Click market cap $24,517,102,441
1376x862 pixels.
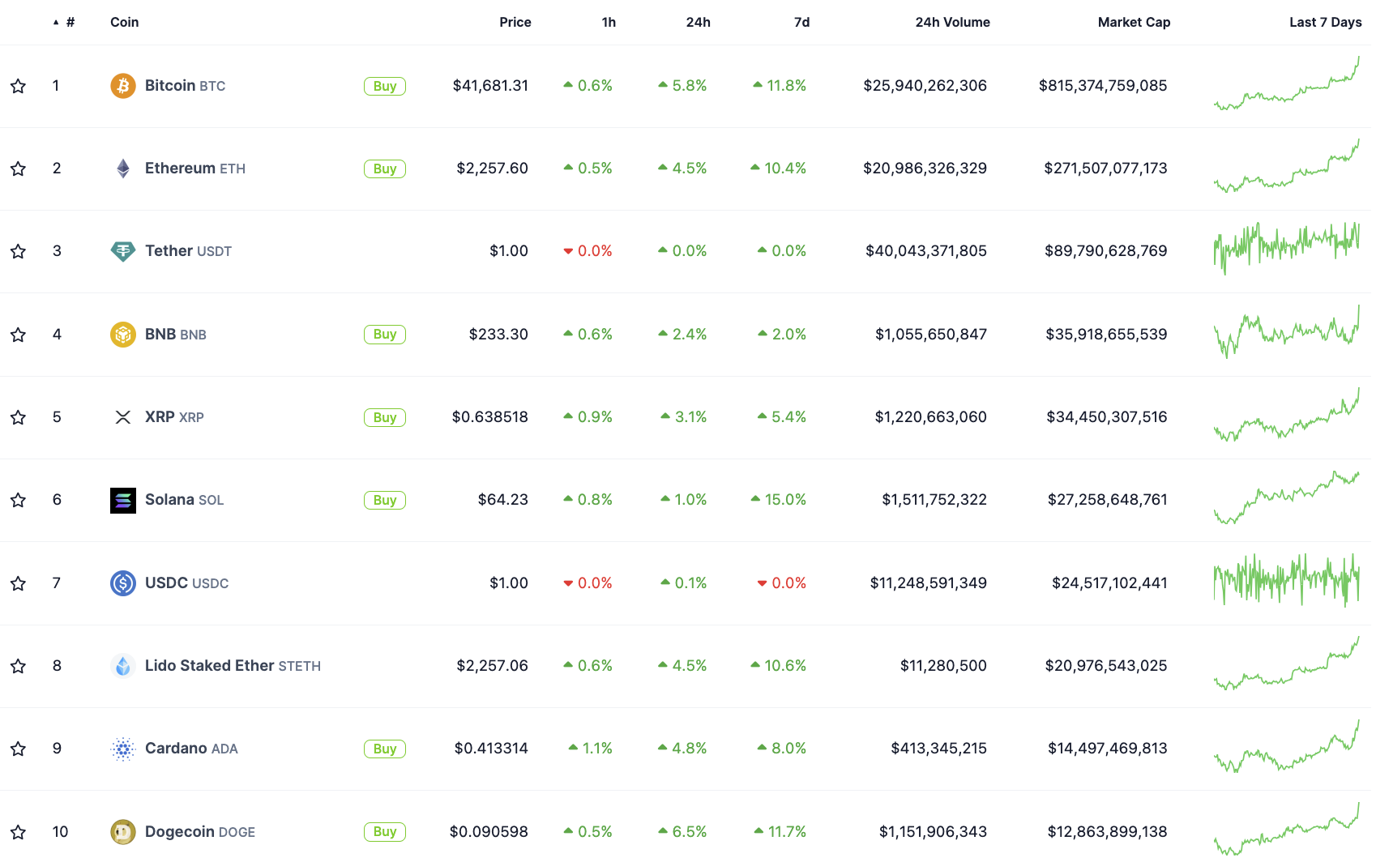coord(1109,583)
